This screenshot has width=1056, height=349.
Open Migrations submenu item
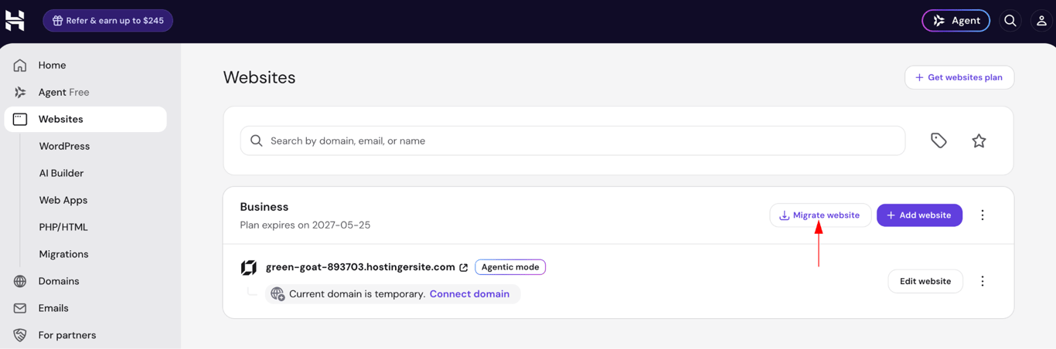pyautogui.click(x=63, y=254)
